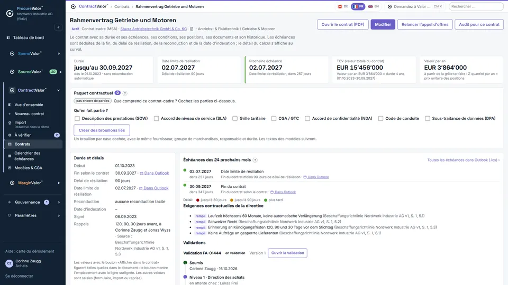This screenshot has width=508, height=285.
Task: Open the Demandez à Valor prompt box
Action: pos(415,6)
